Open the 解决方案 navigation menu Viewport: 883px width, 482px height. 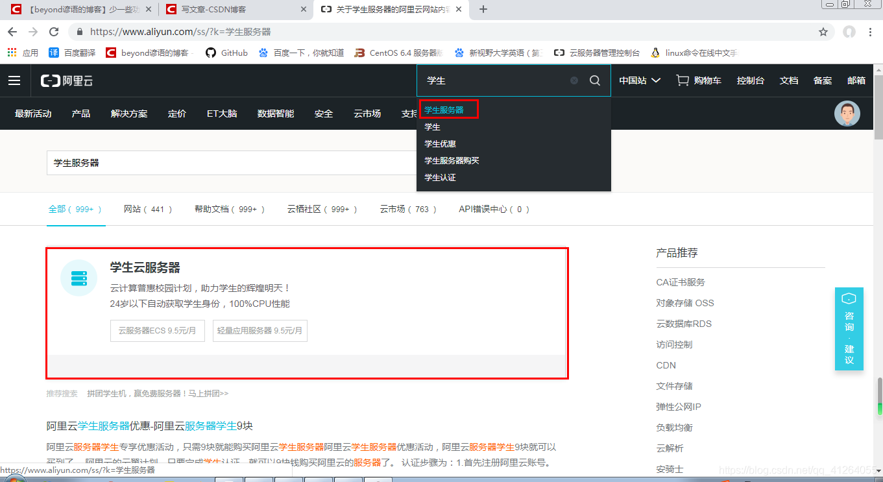pos(129,114)
